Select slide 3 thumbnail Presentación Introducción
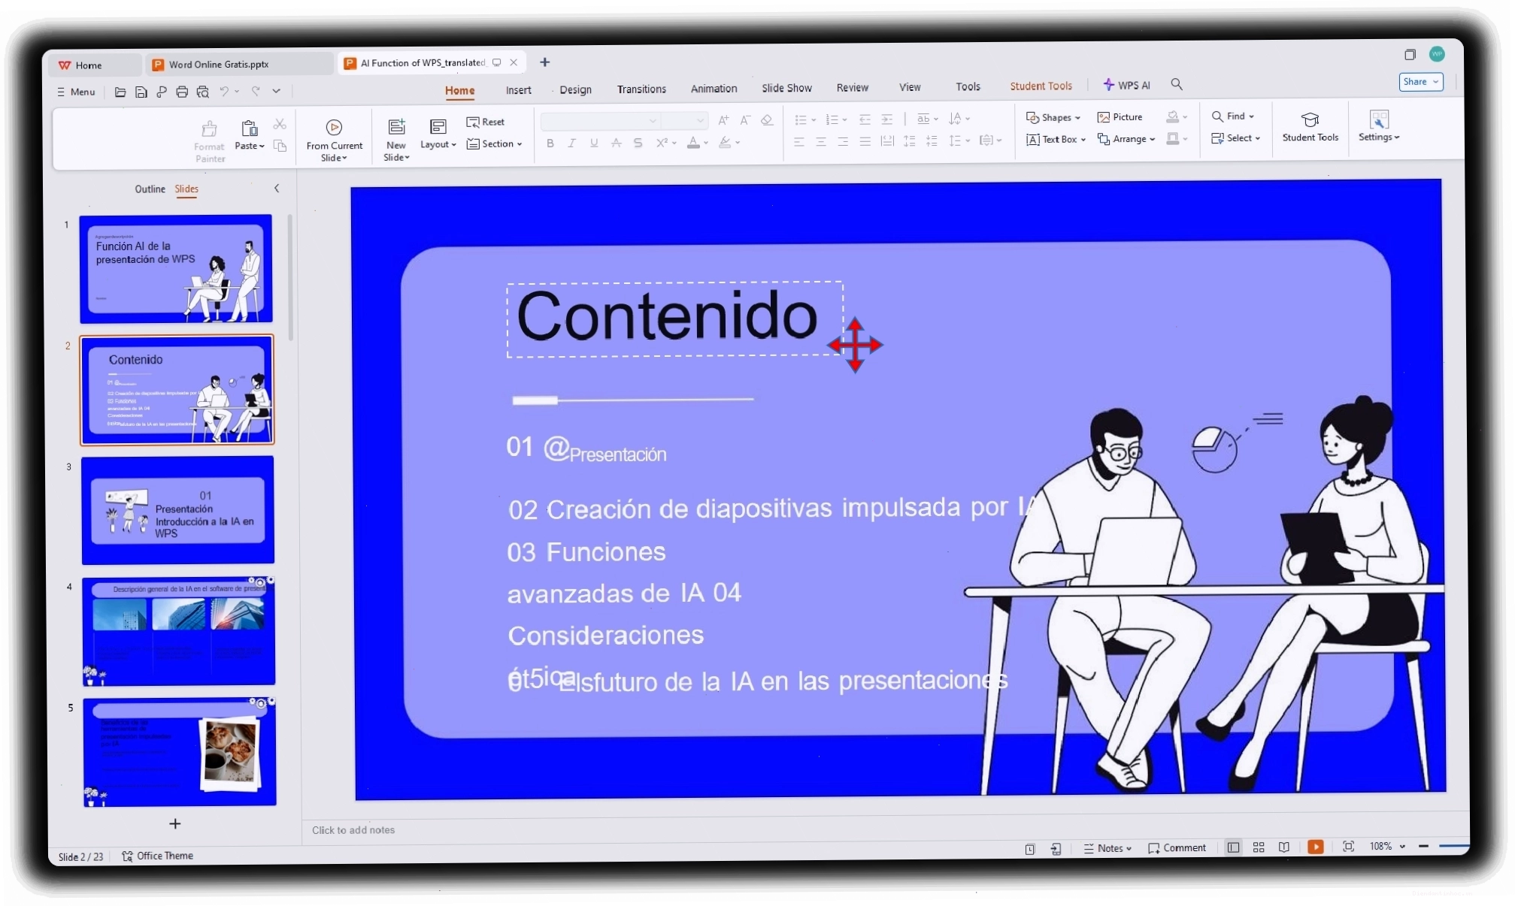This screenshot has width=1515, height=906. coord(178,510)
